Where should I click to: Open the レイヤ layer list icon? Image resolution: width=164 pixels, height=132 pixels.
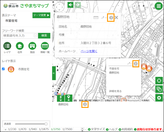tap(7, 46)
